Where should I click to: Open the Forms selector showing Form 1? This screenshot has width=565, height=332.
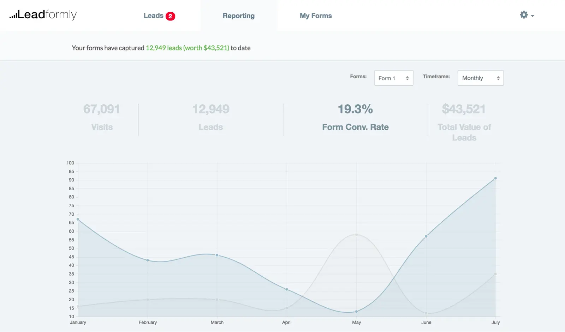(x=393, y=78)
